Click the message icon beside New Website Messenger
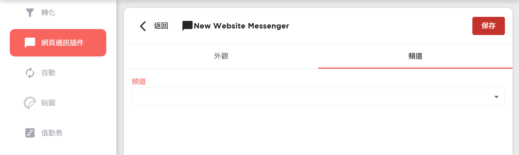The width and height of the screenshot is (519, 155). tap(187, 26)
